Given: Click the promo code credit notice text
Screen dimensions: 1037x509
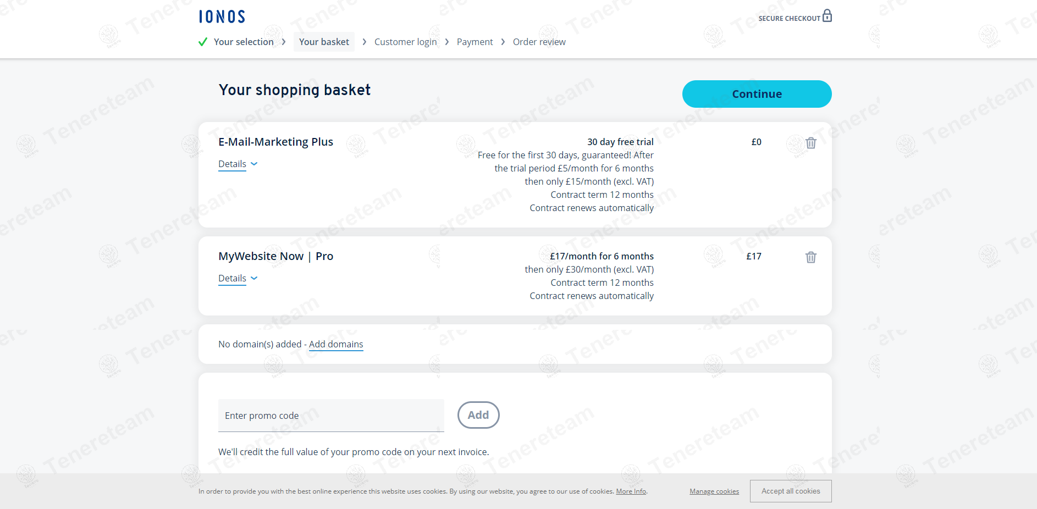Looking at the screenshot, I should coord(354,452).
